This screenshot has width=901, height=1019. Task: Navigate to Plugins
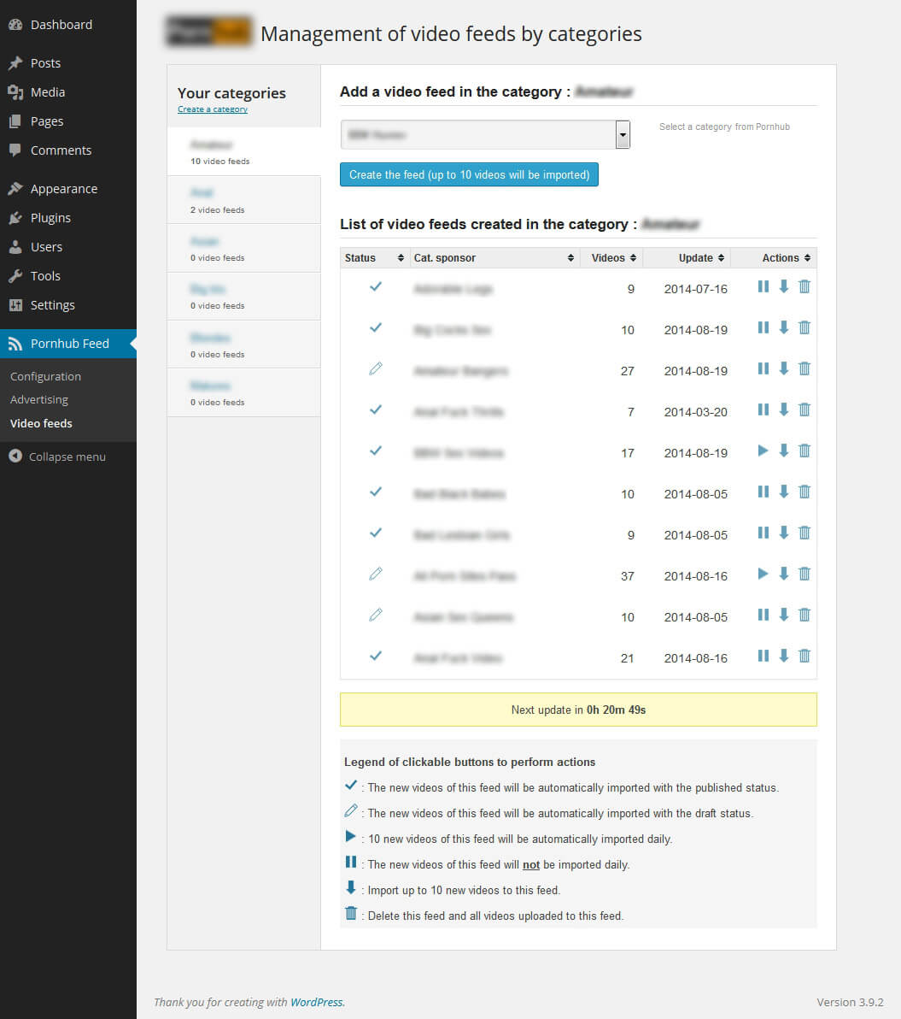68,218
